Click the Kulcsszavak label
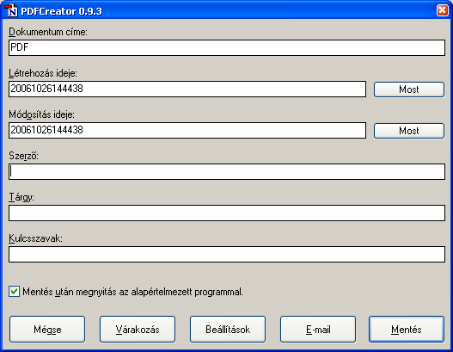Screen dimensions: 453x352 [x=35, y=238]
